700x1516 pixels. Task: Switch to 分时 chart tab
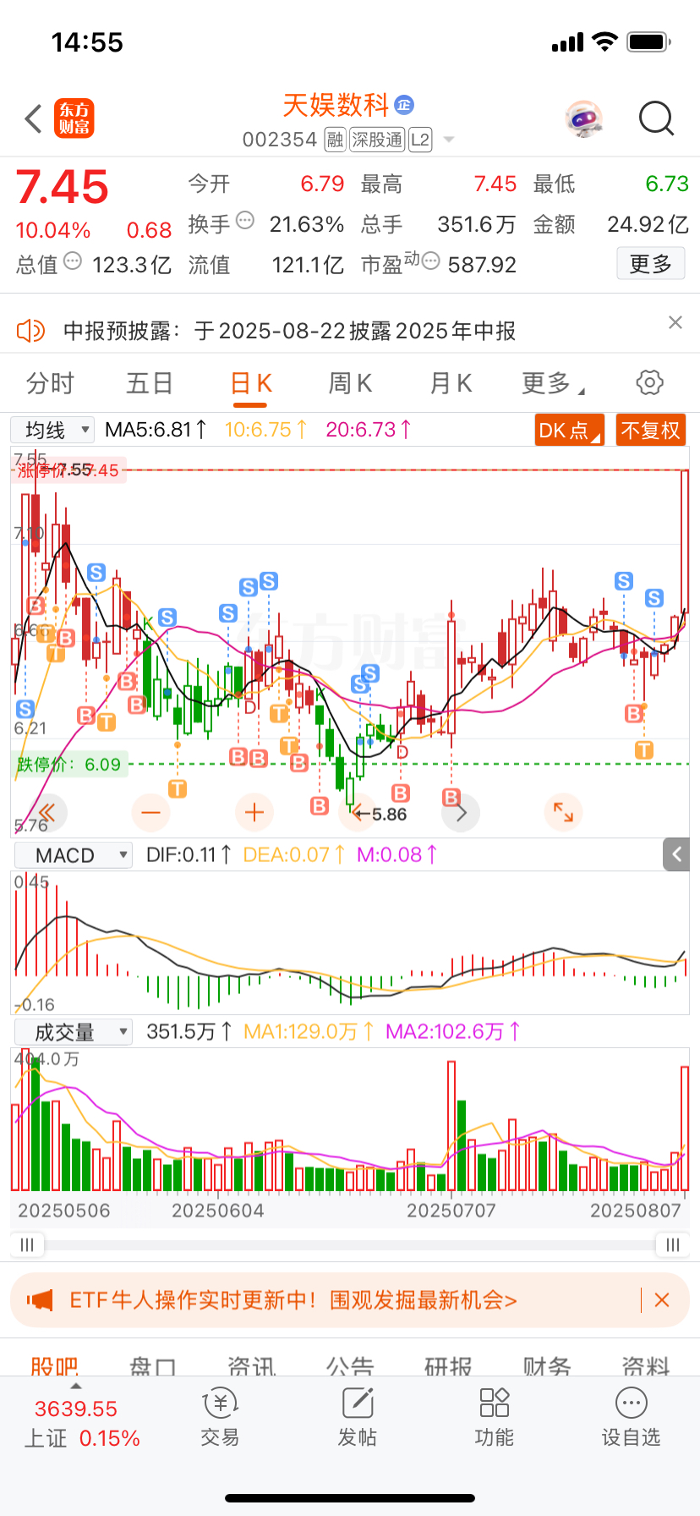click(x=50, y=383)
